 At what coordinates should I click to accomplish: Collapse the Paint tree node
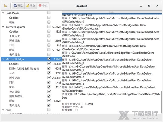tap(3, 110)
